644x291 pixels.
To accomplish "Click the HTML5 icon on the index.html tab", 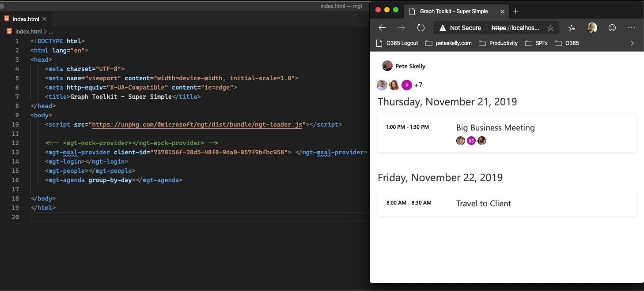I will [7, 19].
